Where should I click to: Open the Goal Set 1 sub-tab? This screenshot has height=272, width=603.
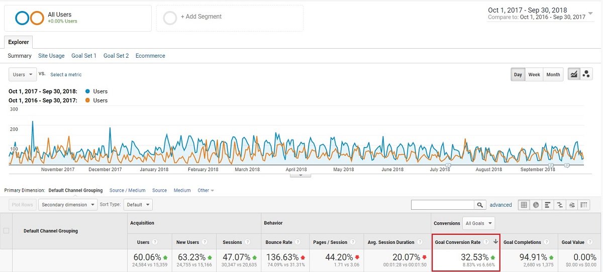[x=84, y=56]
